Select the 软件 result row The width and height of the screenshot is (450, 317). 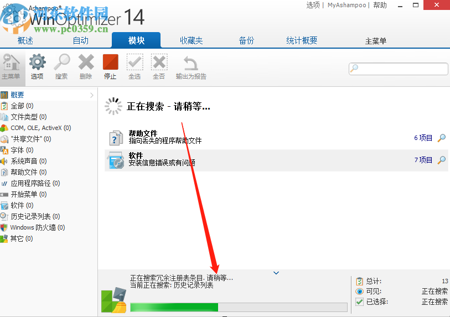tap(276, 160)
